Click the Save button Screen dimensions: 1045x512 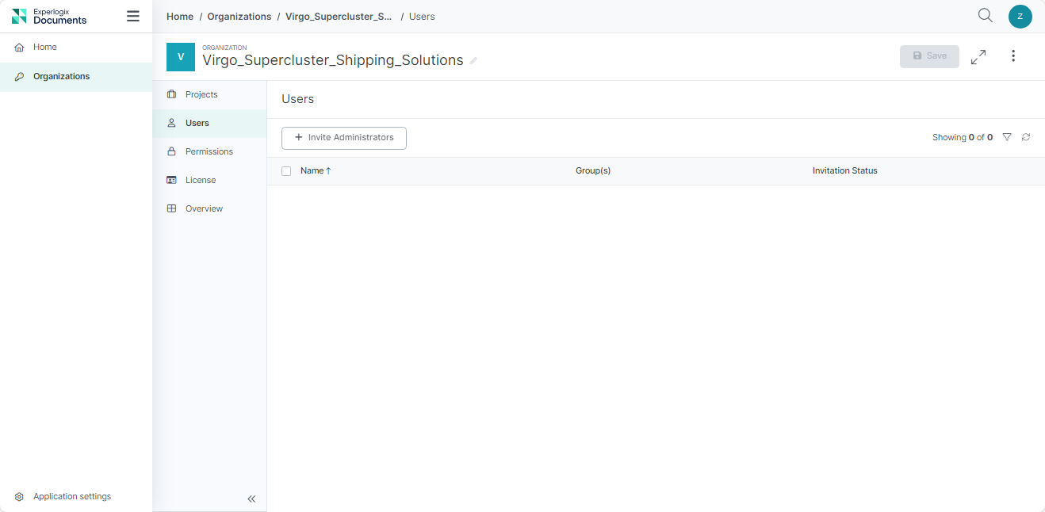pos(929,56)
